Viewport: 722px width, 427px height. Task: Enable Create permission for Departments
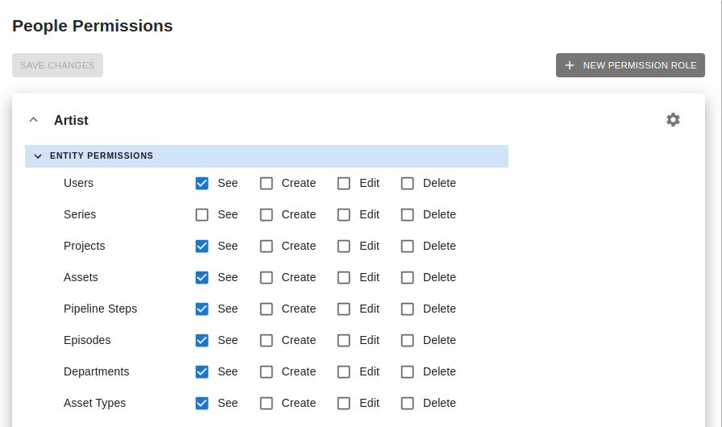tap(267, 371)
